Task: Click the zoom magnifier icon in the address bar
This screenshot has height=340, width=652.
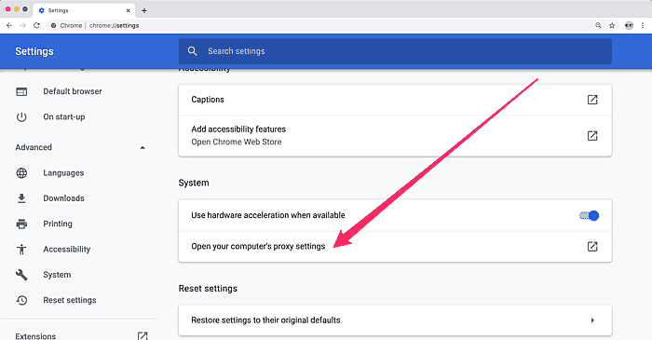Action: click(598, 25)
